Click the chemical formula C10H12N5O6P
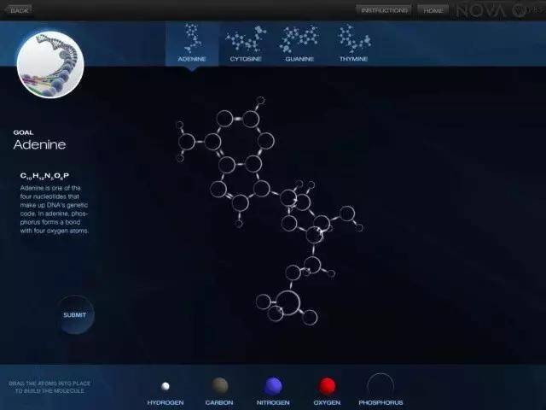546x410 pixels. (x=44, y=176)
